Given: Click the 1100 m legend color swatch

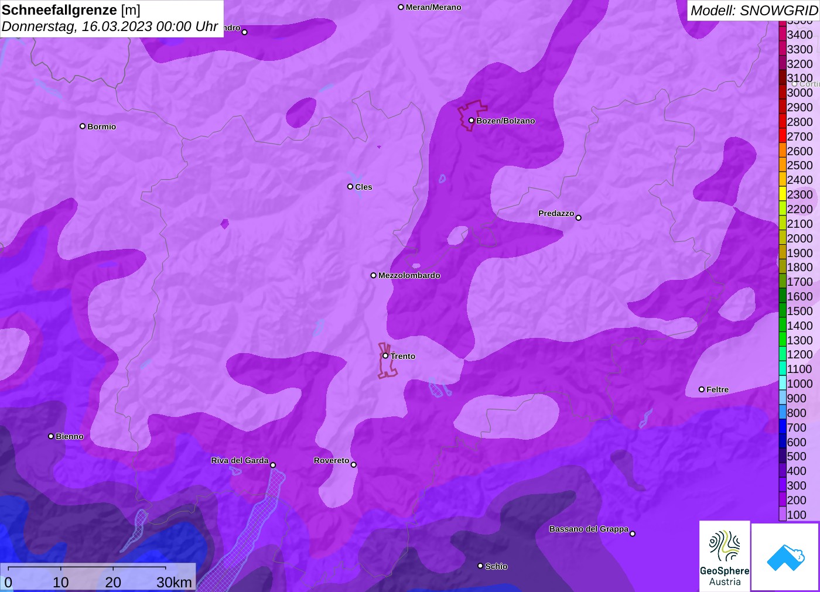Looking at the screenshot, I should coord(783,369).
